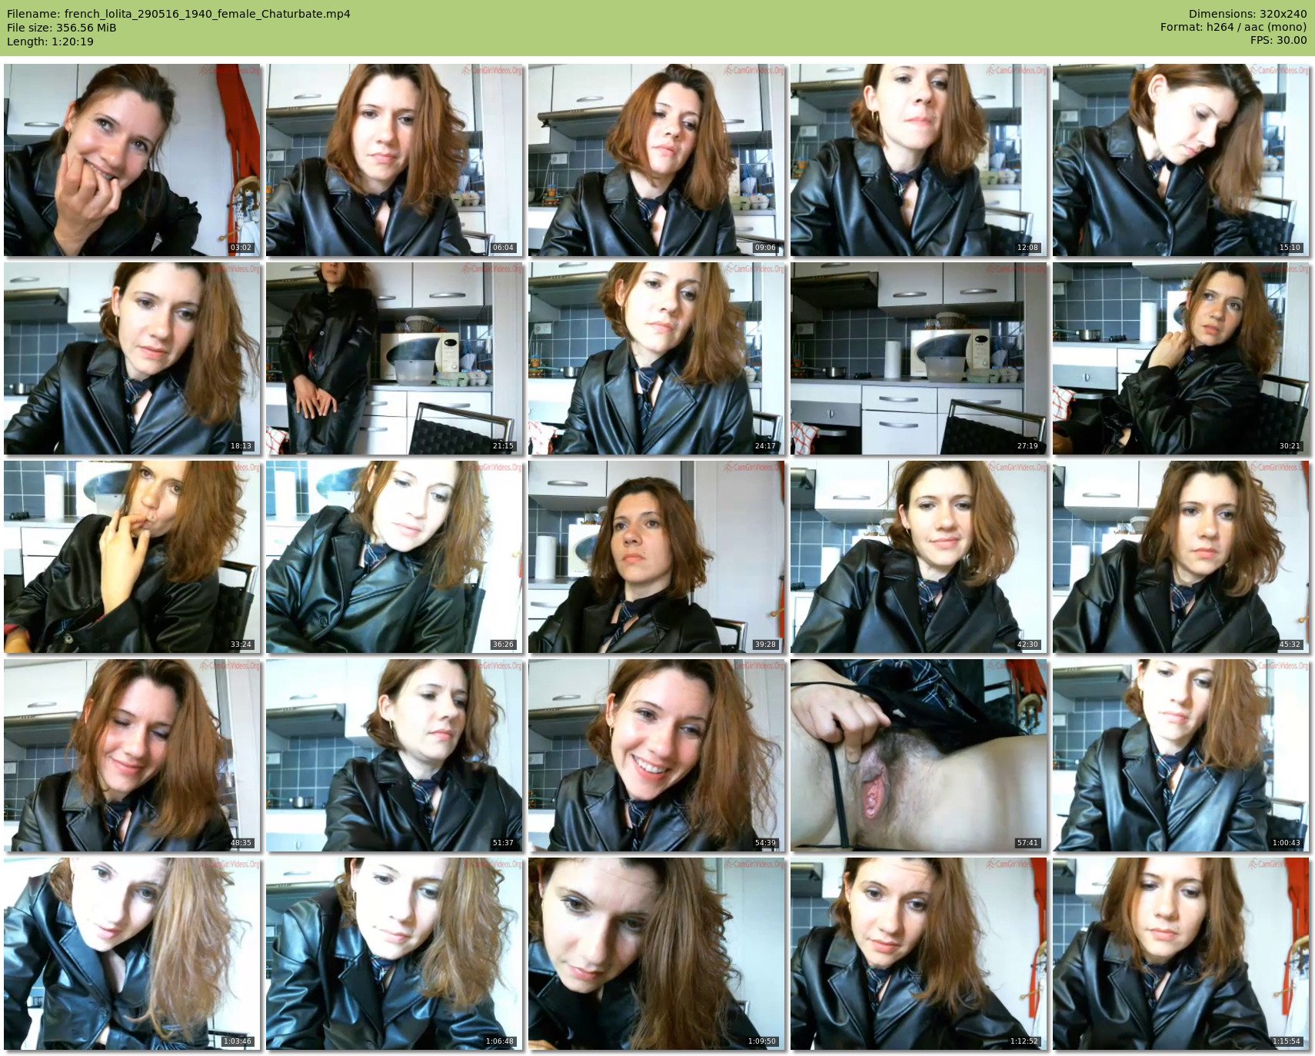
Task: Click the frame at 18:13
Action: pyautogui.click(x=132, y=358)
